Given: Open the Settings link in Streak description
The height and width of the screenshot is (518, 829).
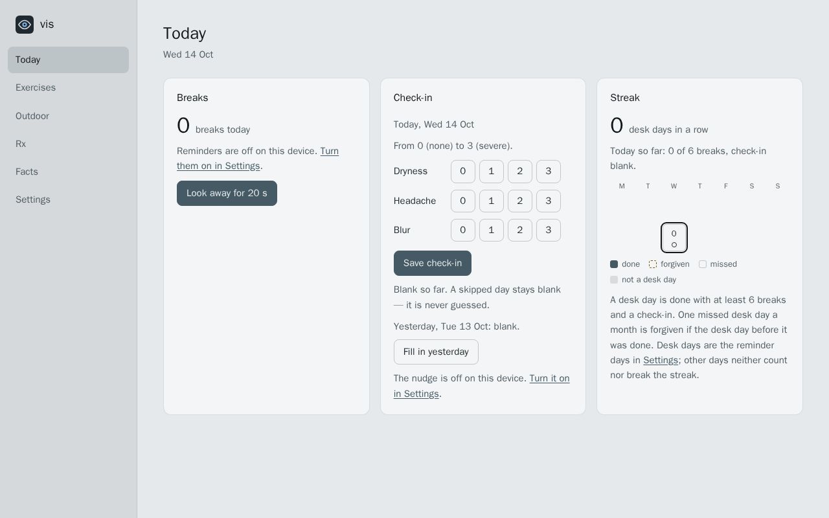Looking at the screenshot, I should [x=661, y=360].
